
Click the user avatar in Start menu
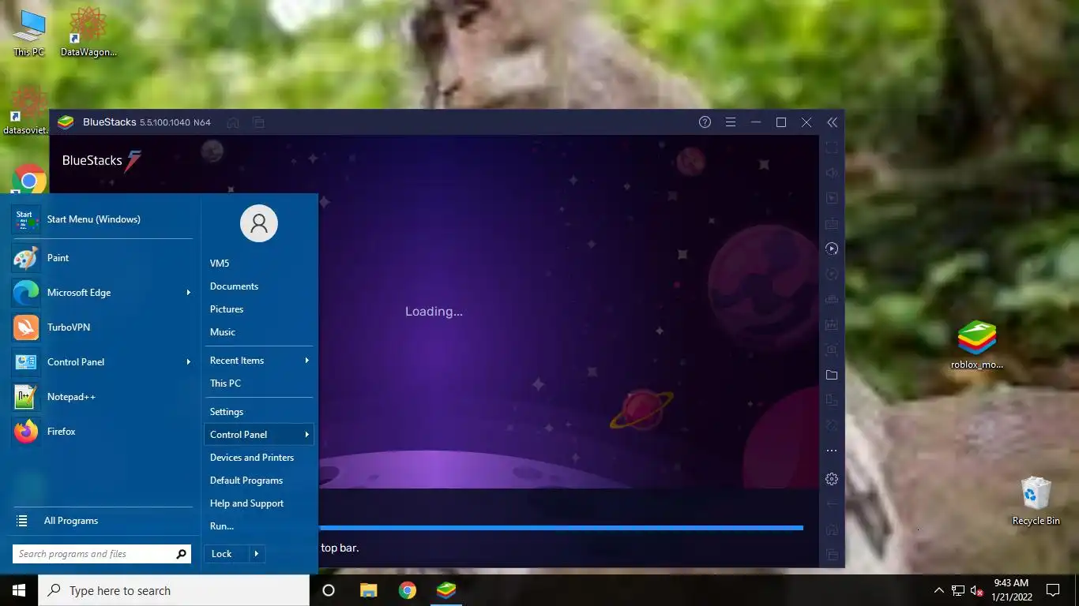(259, 224)
